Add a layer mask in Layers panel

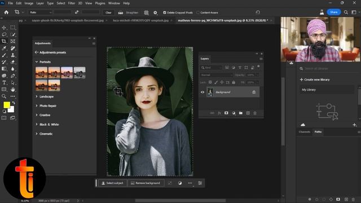226,113
